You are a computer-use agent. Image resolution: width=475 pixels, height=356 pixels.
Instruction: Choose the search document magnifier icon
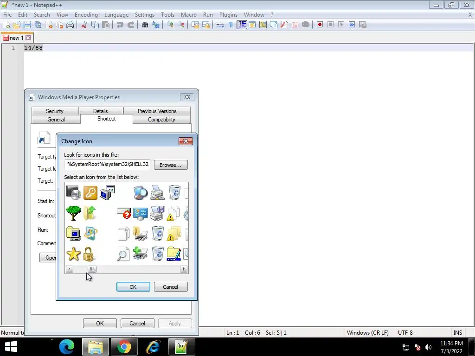point(123,254)
